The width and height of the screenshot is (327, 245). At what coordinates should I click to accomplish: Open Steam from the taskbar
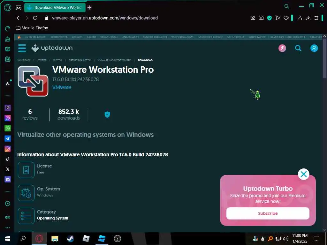tap(71, 239)
